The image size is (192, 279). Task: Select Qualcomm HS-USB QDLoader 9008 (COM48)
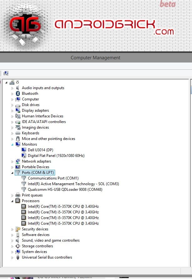tap(65, 190)
